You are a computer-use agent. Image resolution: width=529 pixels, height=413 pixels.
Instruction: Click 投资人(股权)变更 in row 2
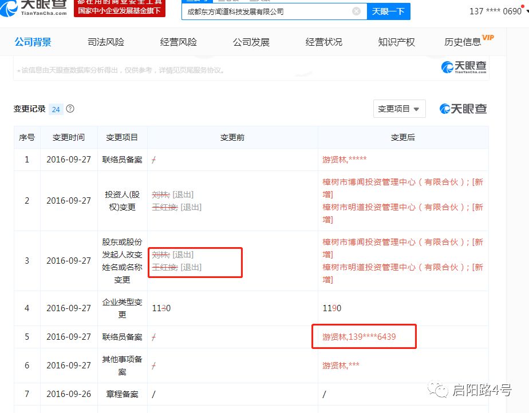pos(122,201)
